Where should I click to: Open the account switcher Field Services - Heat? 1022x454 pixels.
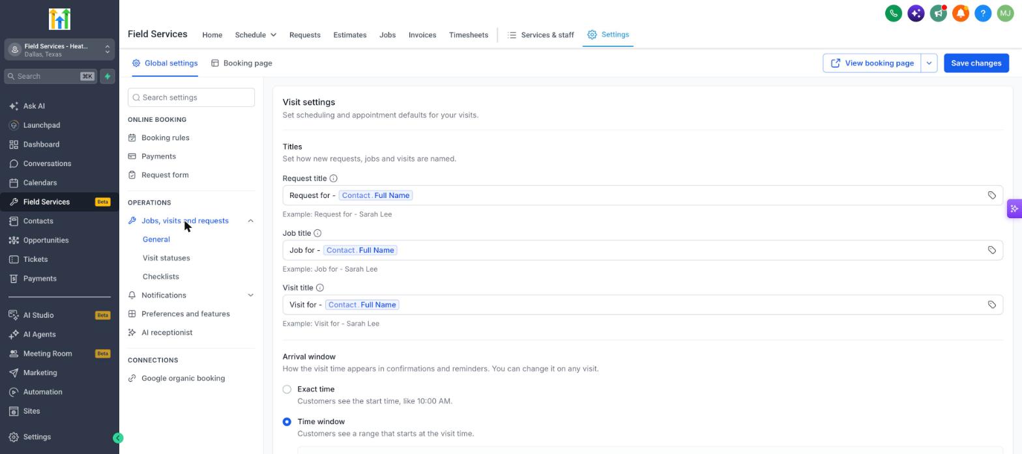coord(59,50)
